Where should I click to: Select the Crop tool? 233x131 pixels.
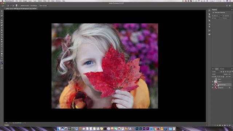tap(2, 20)
